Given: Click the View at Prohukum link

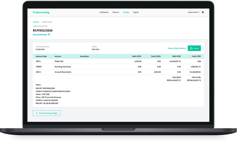Looking at the screenshot, I should (40, 35).
